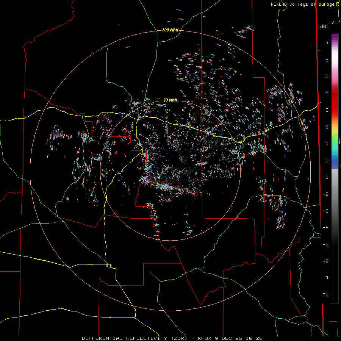Click the positive 6 dB scale label
The width and height of the screenshot is (341, 341).
(327, 59)
